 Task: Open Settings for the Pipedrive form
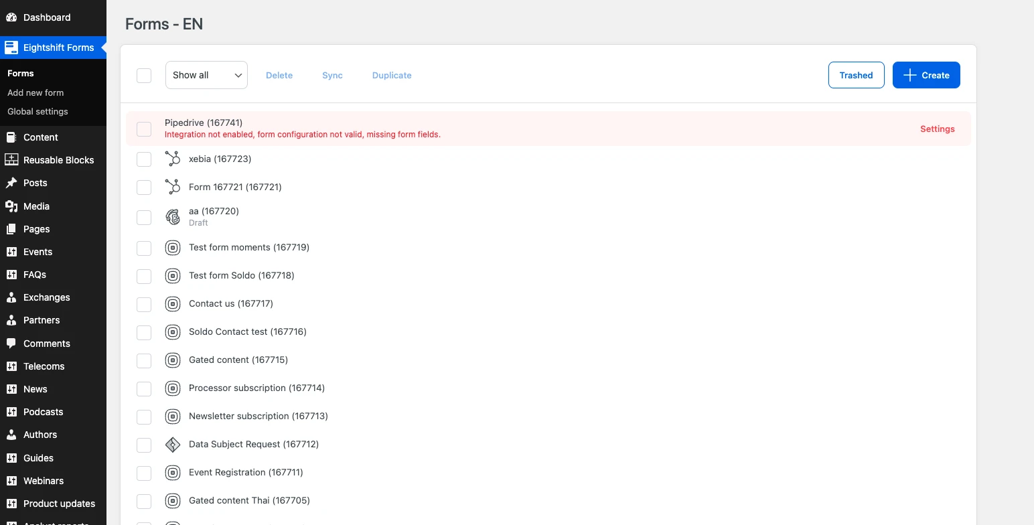937,129
